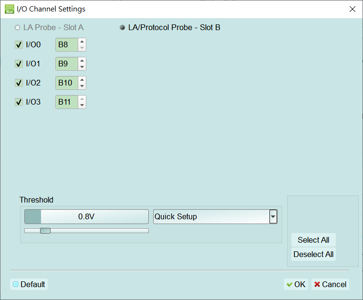Click the I/O1 channel field showing B9
Viewport: 363px width, 300px height.
click(67, 64)
